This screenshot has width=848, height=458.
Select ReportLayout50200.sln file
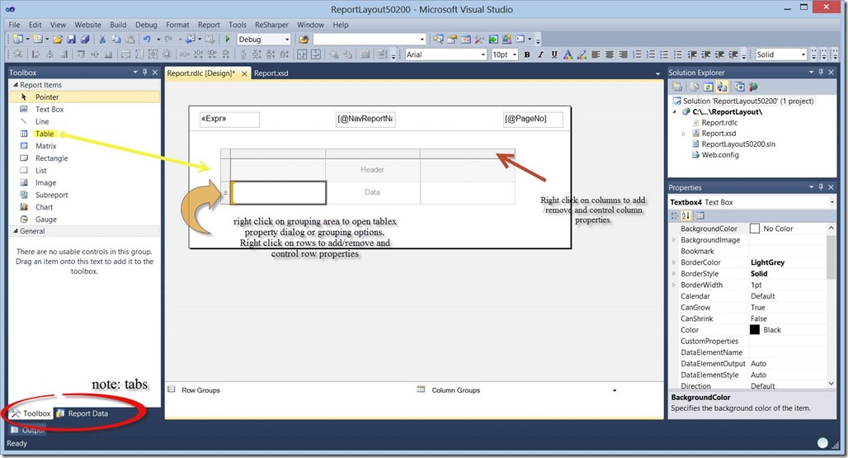pos(737,144)
